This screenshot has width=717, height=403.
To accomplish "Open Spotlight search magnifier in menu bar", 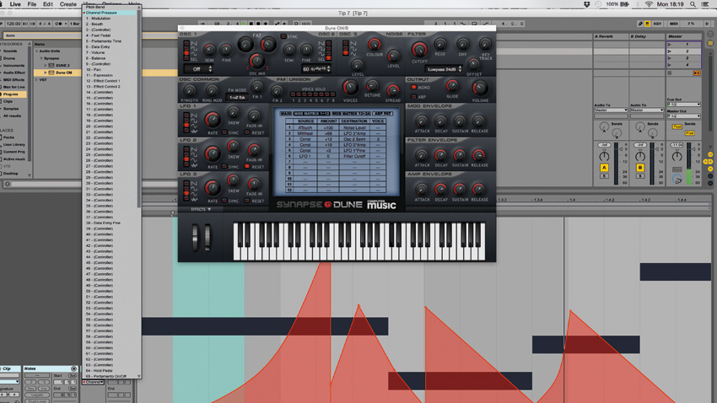I will click(693, 4).
